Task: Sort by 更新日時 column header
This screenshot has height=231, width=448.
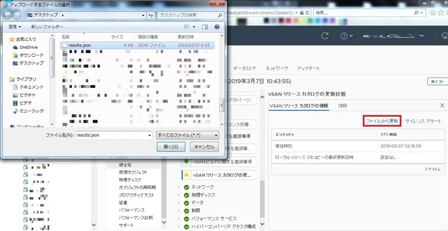Action: [185, 37]
